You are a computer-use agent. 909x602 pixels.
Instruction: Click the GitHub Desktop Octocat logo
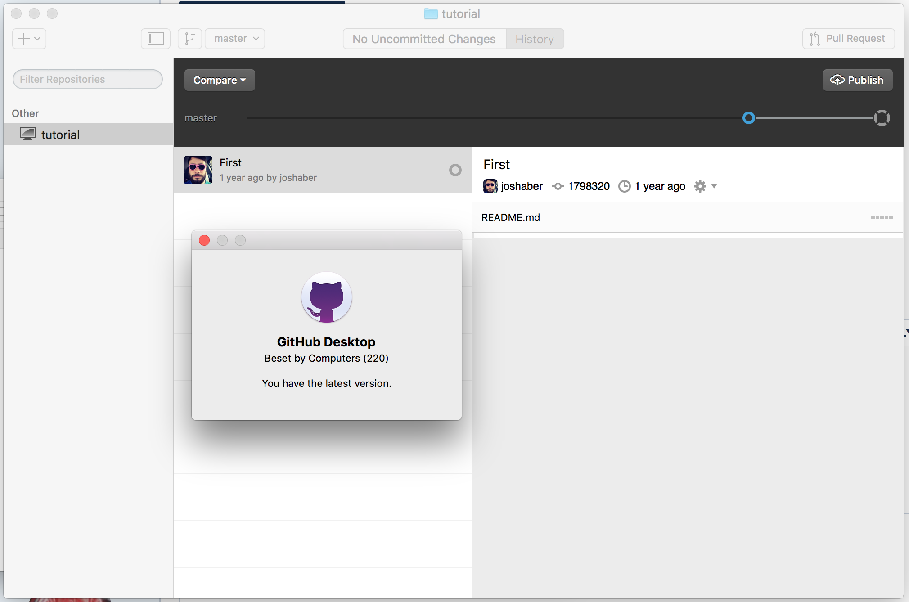(327, 297)
